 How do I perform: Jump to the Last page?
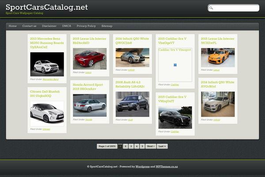(162, 146)
